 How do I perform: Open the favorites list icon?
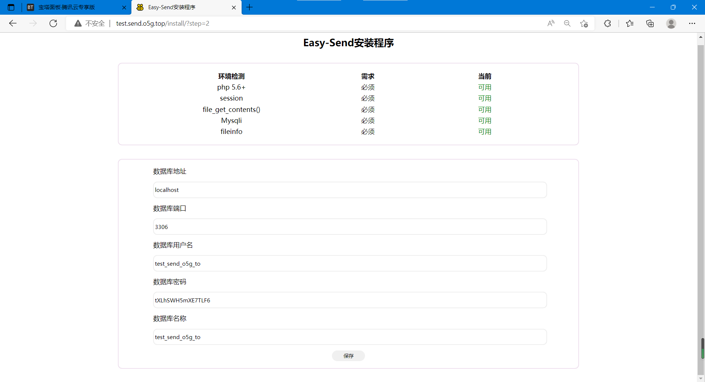point(630,23)
